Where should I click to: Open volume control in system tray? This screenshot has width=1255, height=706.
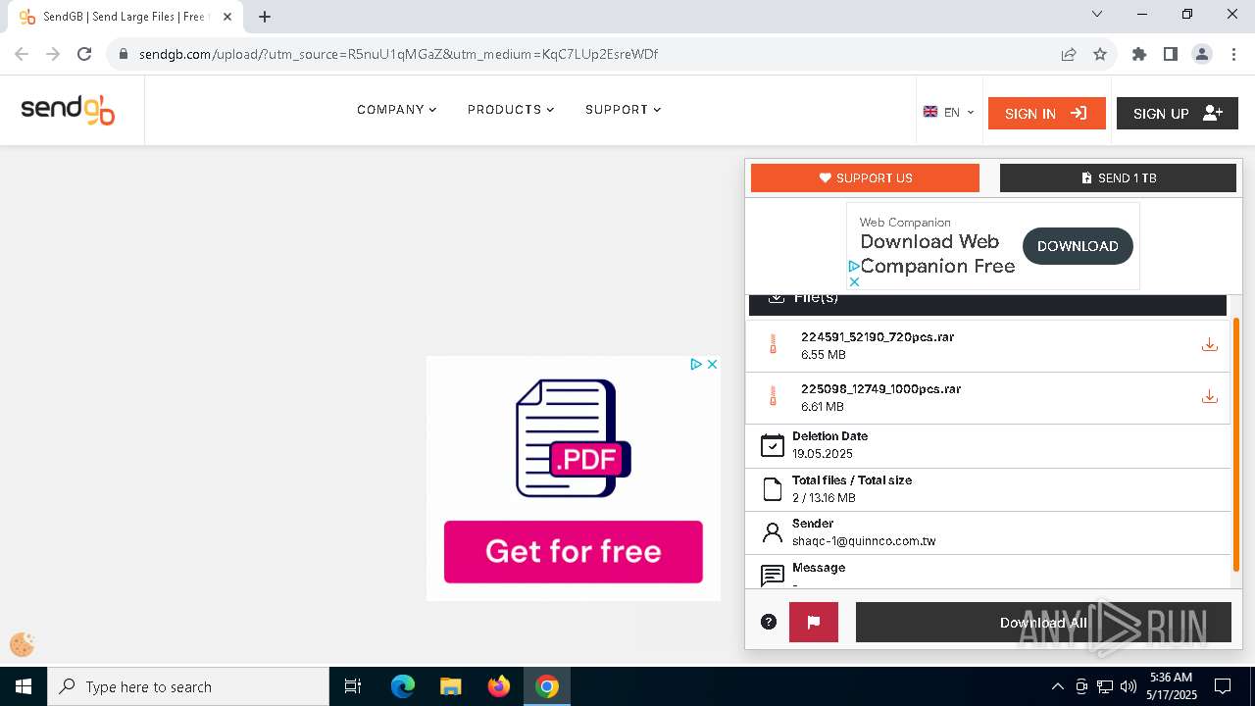point(1129,686)
